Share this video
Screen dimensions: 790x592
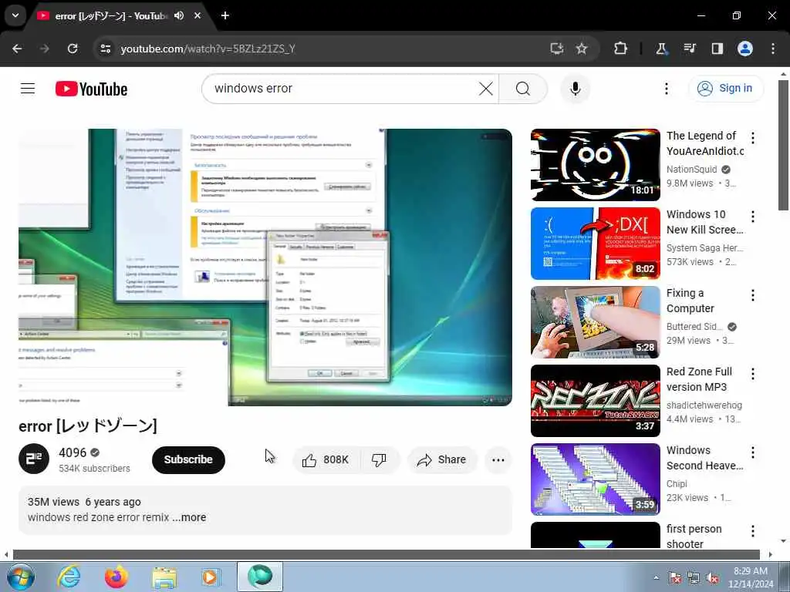tap(442, 459)
